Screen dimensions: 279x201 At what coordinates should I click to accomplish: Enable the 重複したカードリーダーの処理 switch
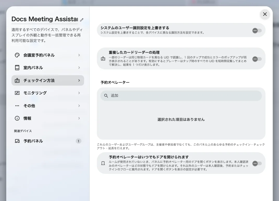[257, 59]
